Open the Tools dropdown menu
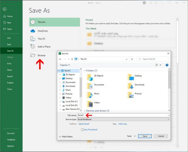Viewport: 188px width, 152px height. (x=131, y=136)
